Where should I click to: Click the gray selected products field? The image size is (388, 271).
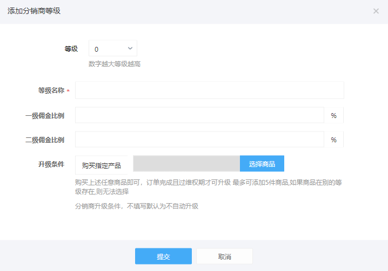186,163
